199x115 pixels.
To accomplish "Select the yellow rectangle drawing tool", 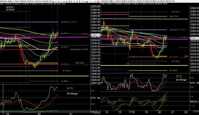I will pos(82,2).
